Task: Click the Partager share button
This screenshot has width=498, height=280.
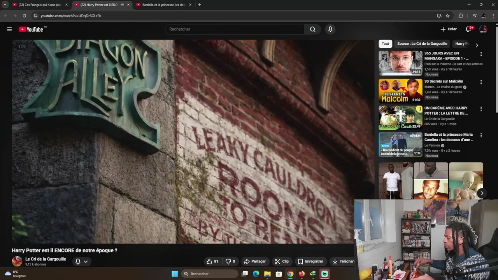Action: tap(255, 261)
